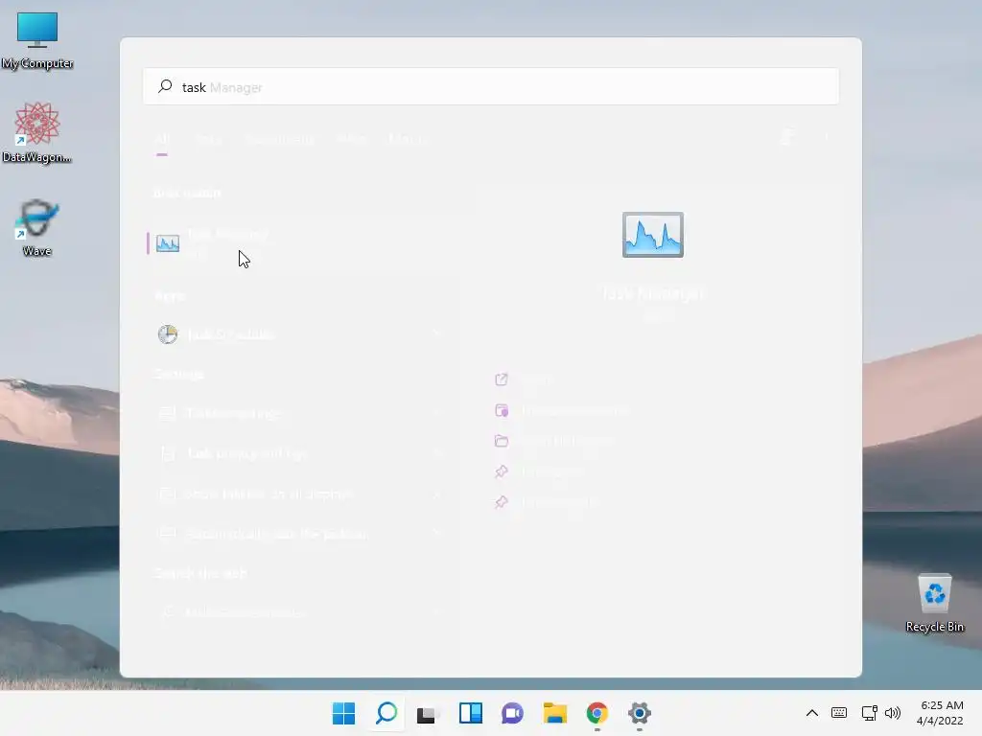This screenshot has height=736, width=982.
Task: Click the Open file location folder icon
Action: 501,441
